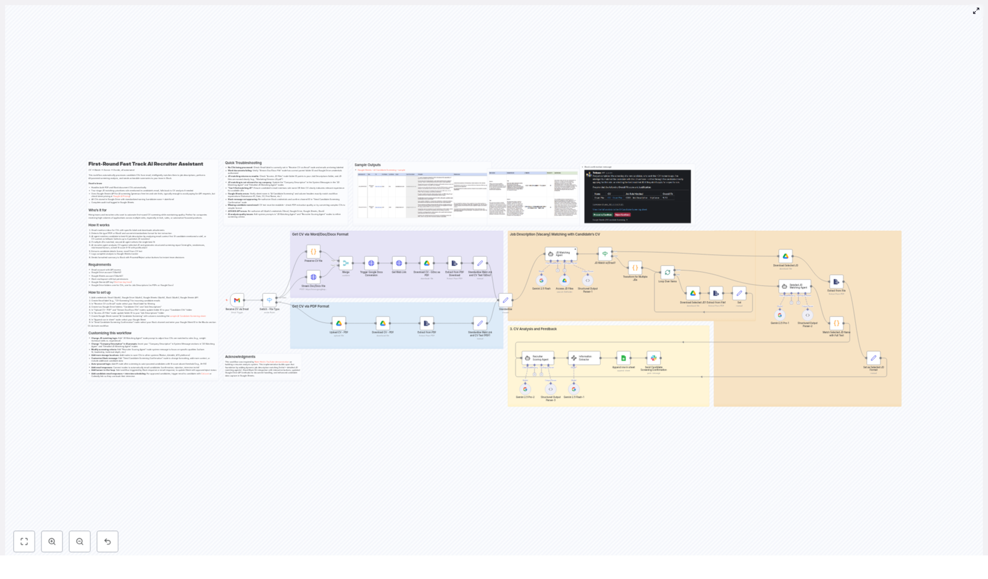This screenshot has height=579, width=988.
Task: Click the Preserve CV File code node
Action: (x=313, y=252)
